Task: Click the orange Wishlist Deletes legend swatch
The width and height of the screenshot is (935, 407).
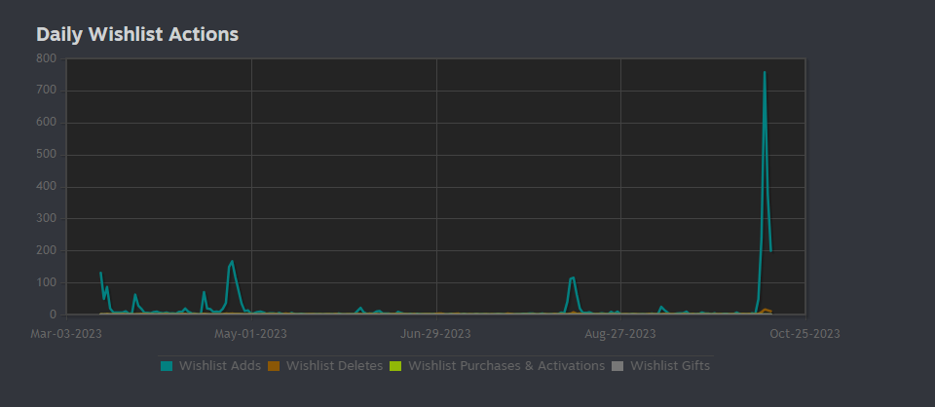Action: [x=274, y=366]
